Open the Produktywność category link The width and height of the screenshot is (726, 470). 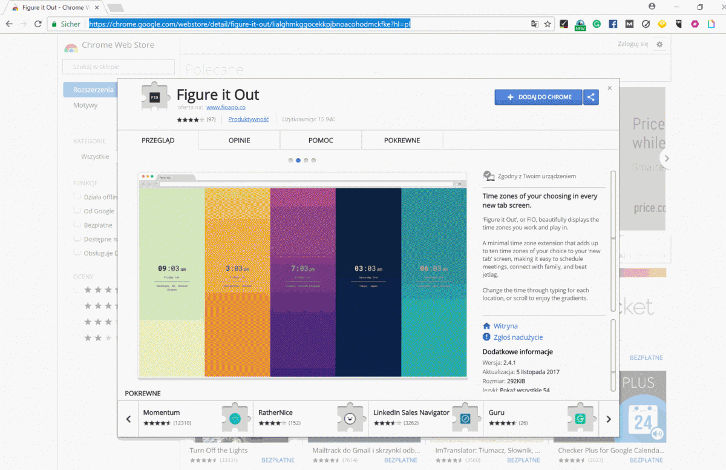pyautogui.click(x=249, y=119)
